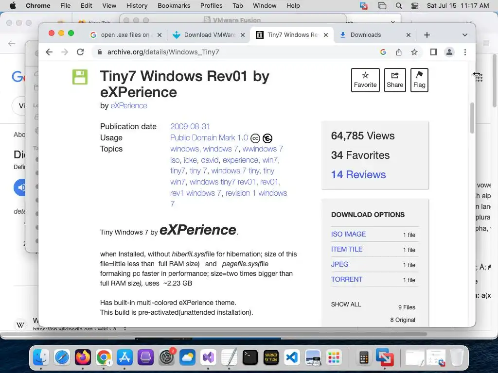Open the Chrome menu in menu bar
Viewport: 498px width, 373px height.
point(38,6)
